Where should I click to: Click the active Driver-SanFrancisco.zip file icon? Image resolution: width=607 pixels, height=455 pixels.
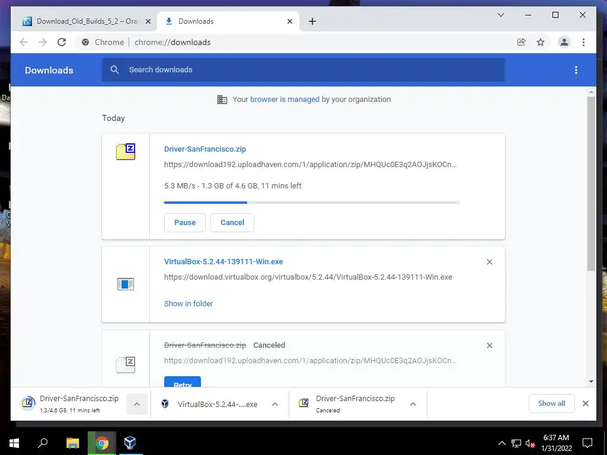pos(126,152)
